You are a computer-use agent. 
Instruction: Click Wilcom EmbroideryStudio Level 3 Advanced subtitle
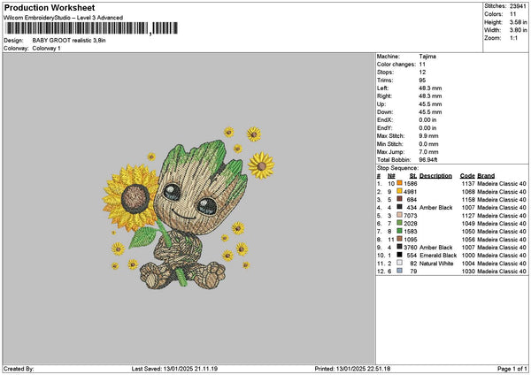pos(64,18)
